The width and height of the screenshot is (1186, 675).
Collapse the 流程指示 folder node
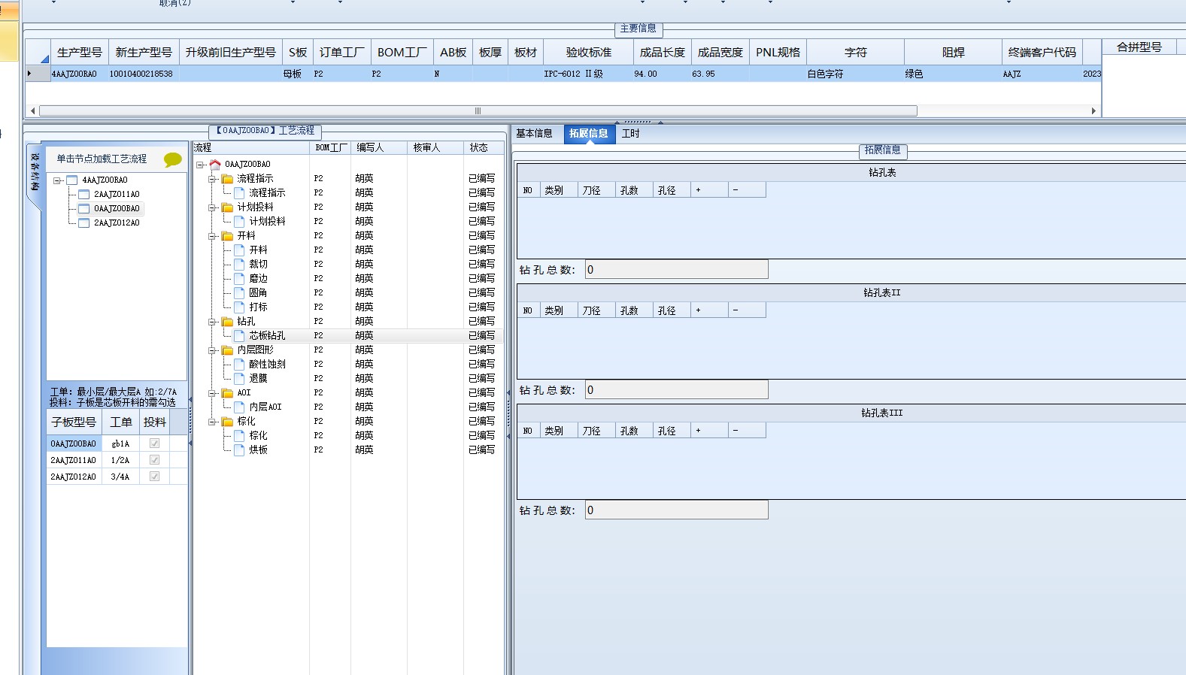(212, 179)
